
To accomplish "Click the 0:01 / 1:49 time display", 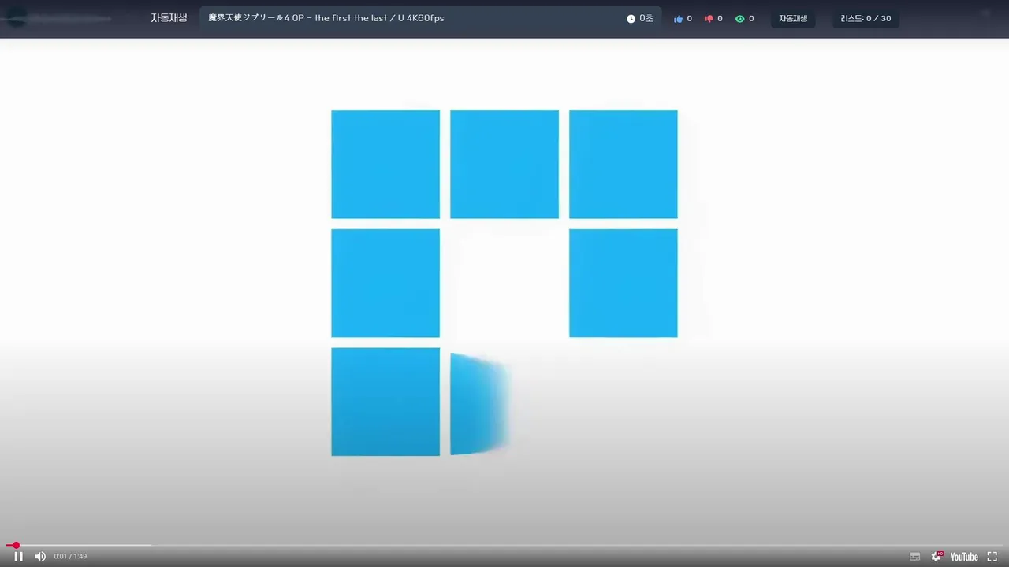I will pyautogui.click(x=70, y=557).
